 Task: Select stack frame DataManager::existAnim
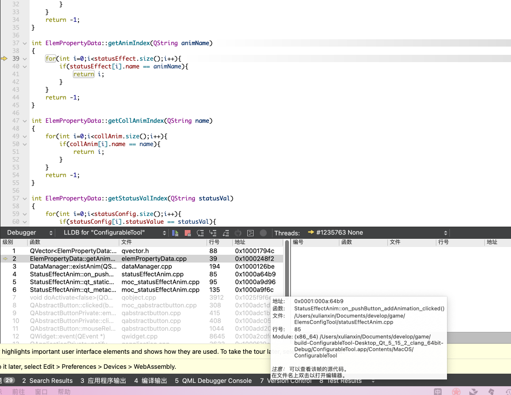point(73,266)
